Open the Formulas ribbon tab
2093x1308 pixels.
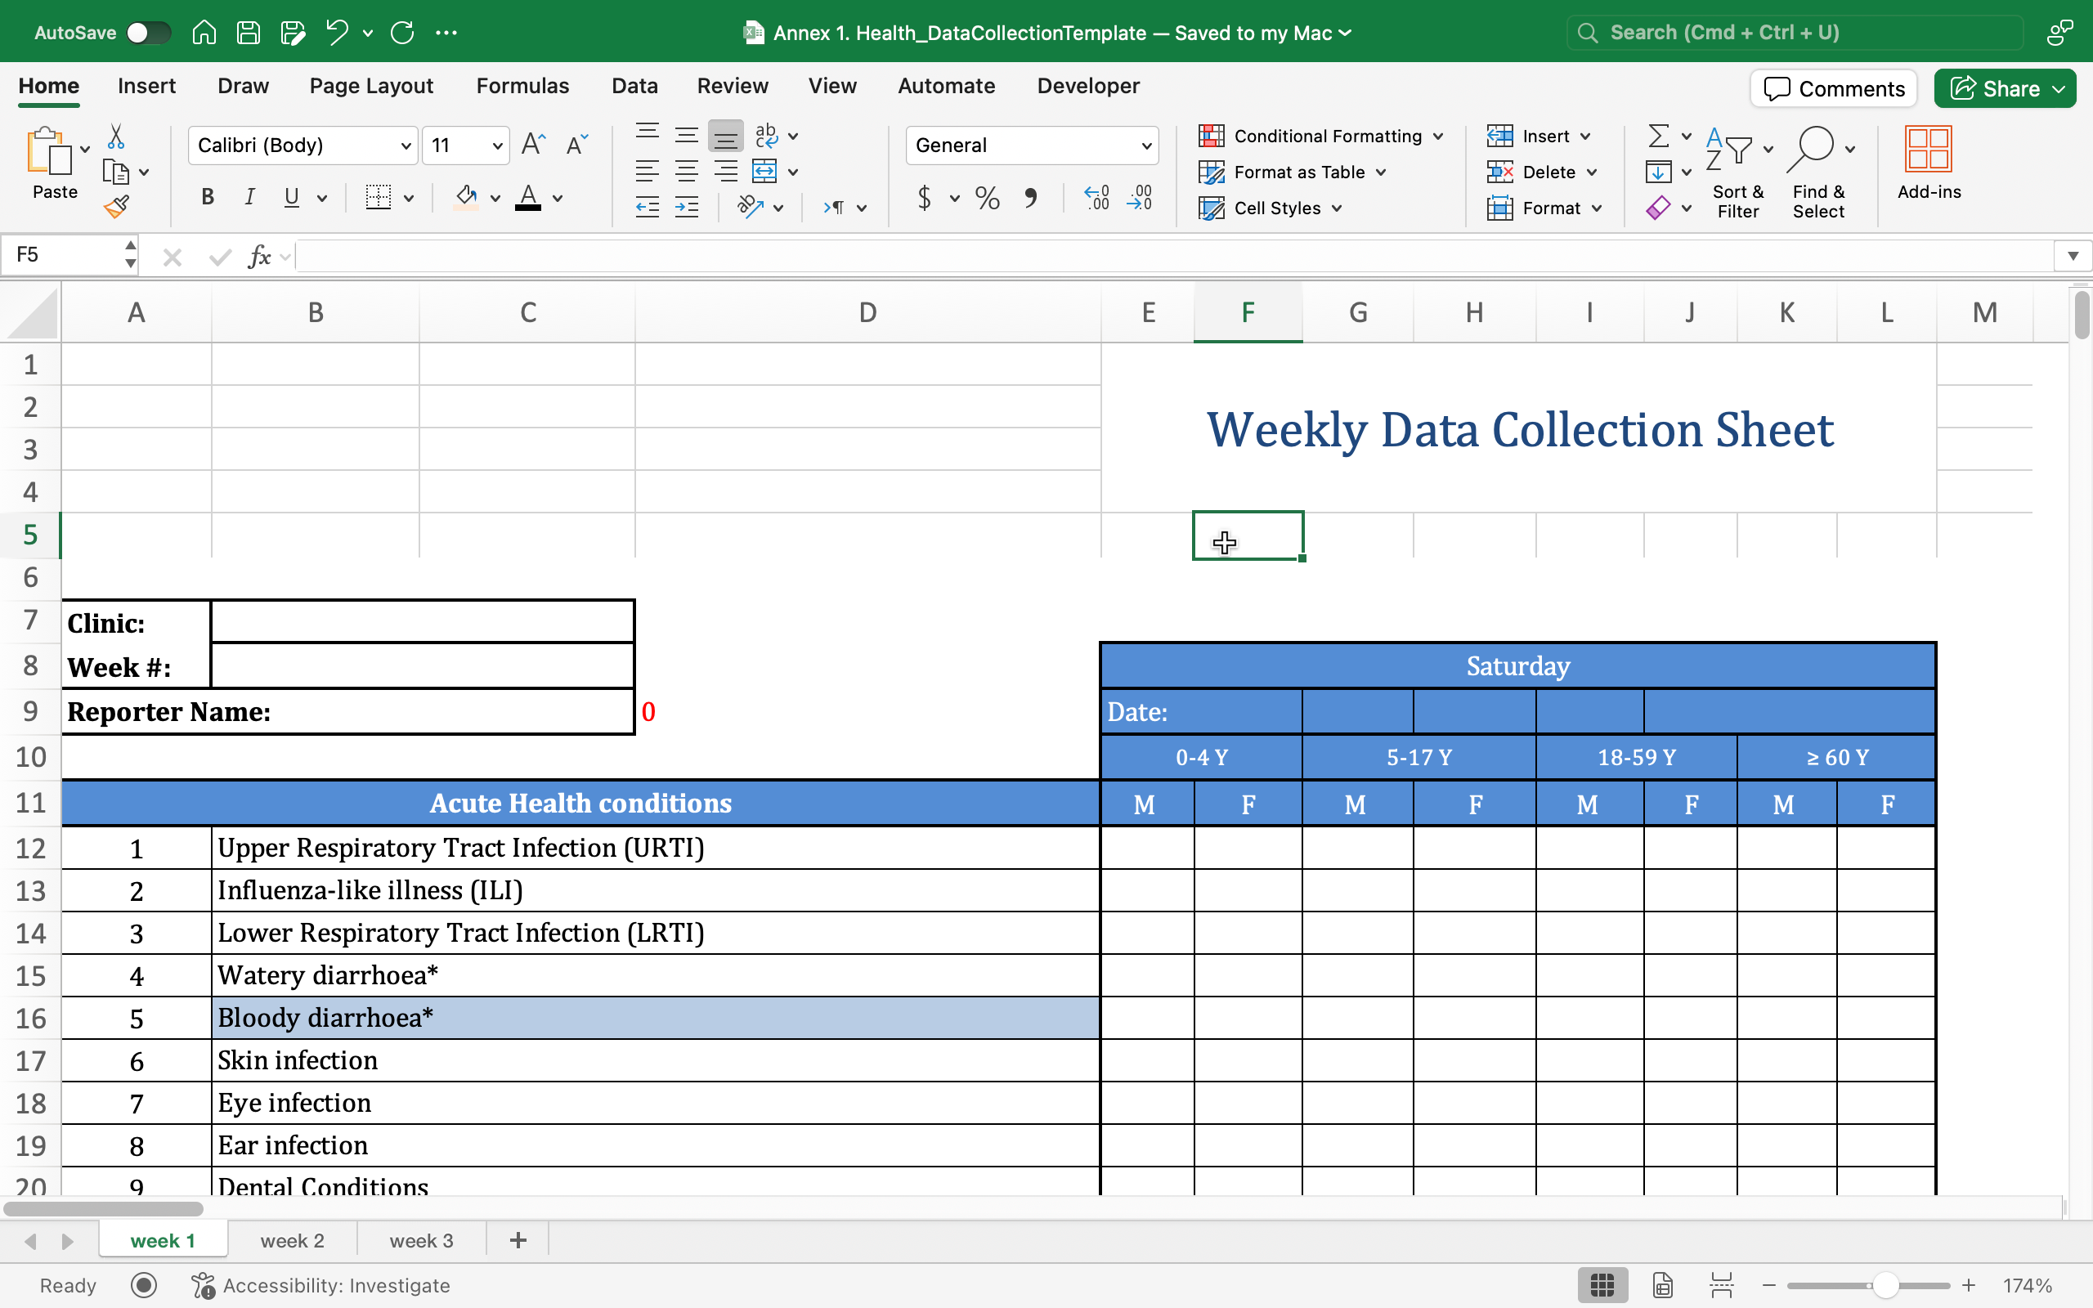click(522, 86)
